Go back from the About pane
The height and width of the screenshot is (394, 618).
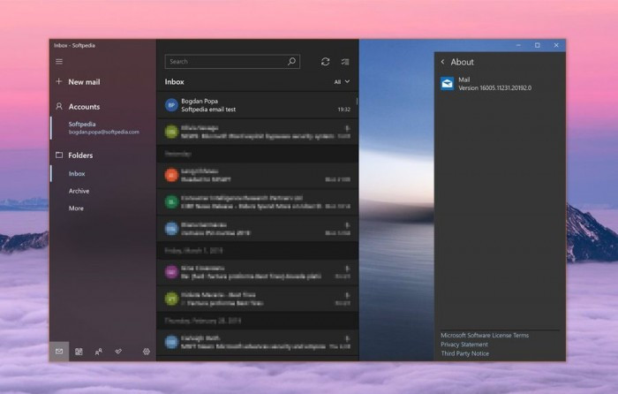click(442, 62)
